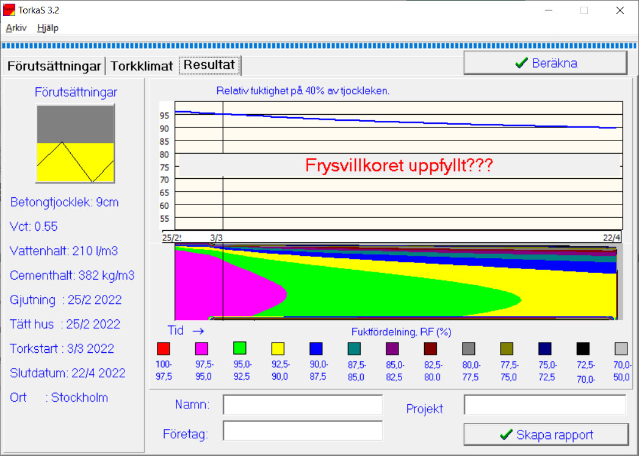Image resolution: width=639 pixels, height=456 pixels.
Task: Click the Fuktfördelning, RF (%) label
Action: 401,332
